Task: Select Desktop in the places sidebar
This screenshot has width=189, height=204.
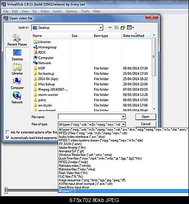Action: [17, 55]
